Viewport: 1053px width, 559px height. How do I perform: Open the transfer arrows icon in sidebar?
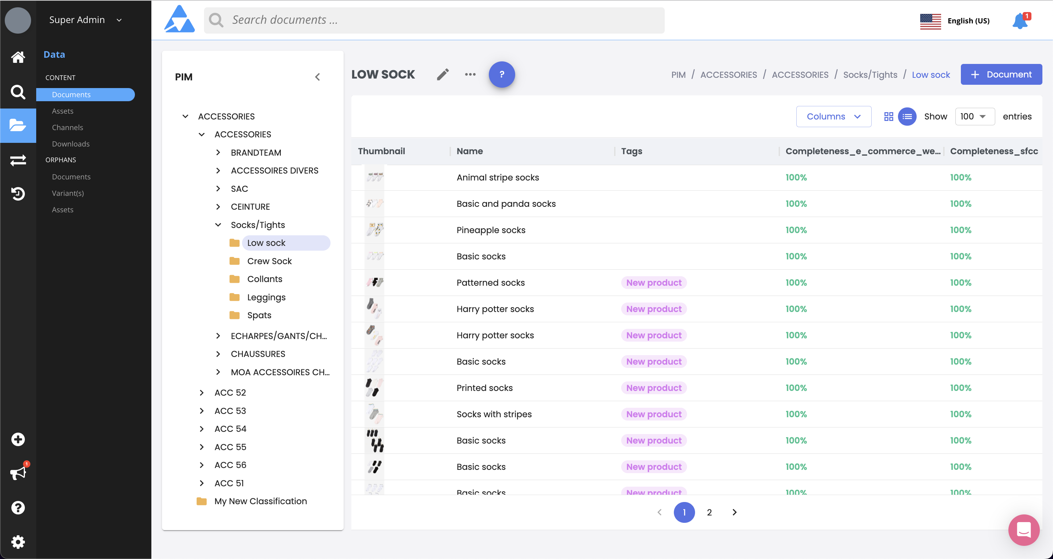(18, 160)
